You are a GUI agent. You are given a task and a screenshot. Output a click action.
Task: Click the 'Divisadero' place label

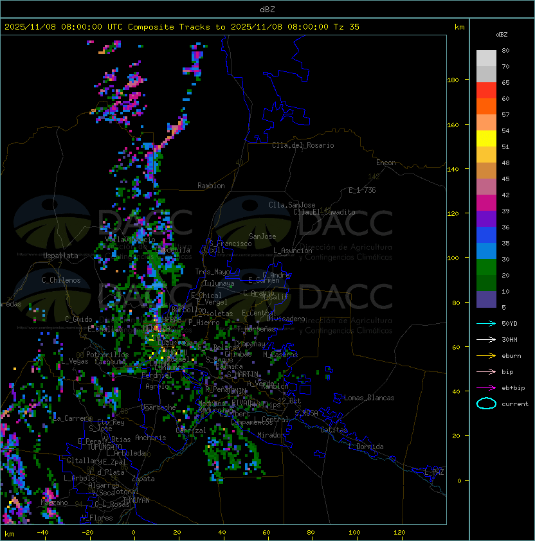286,319
